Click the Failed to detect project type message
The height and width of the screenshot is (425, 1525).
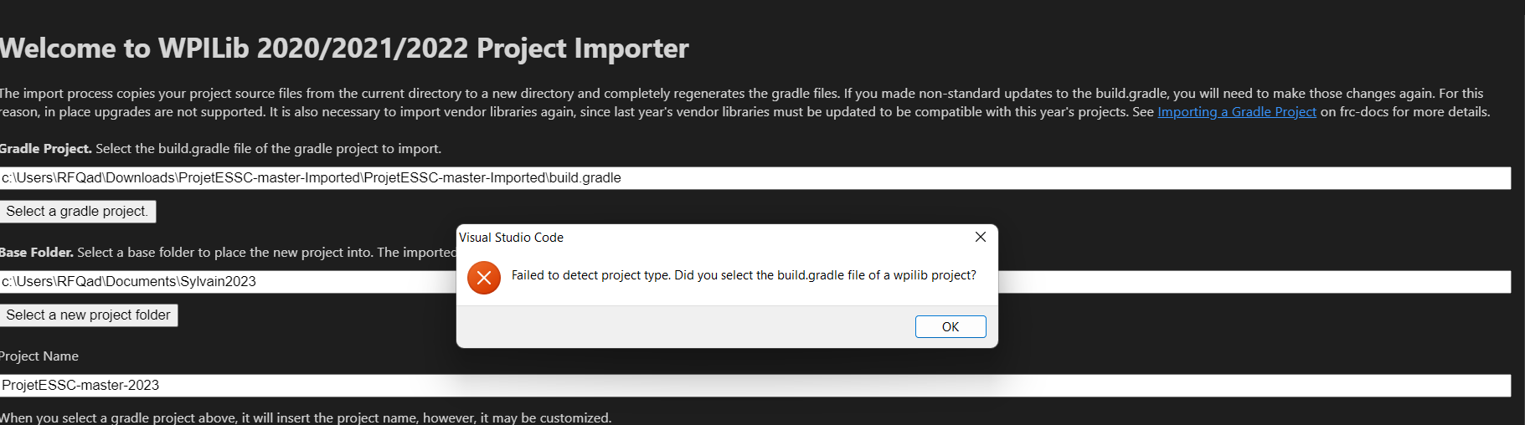pos(744,275)
